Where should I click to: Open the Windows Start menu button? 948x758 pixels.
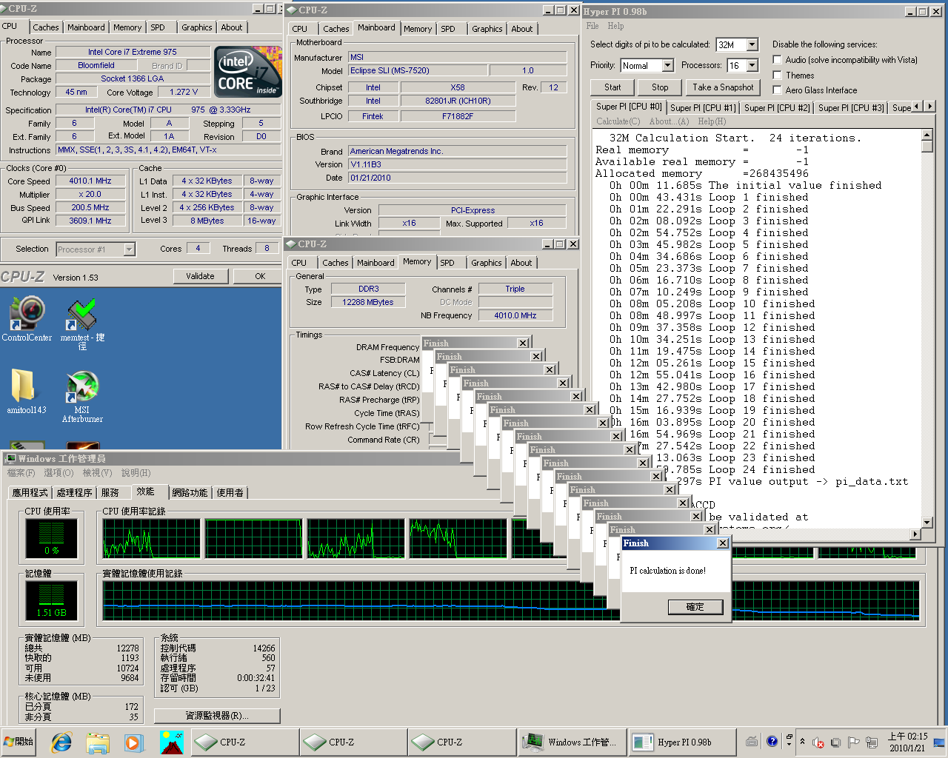[19, 742]
